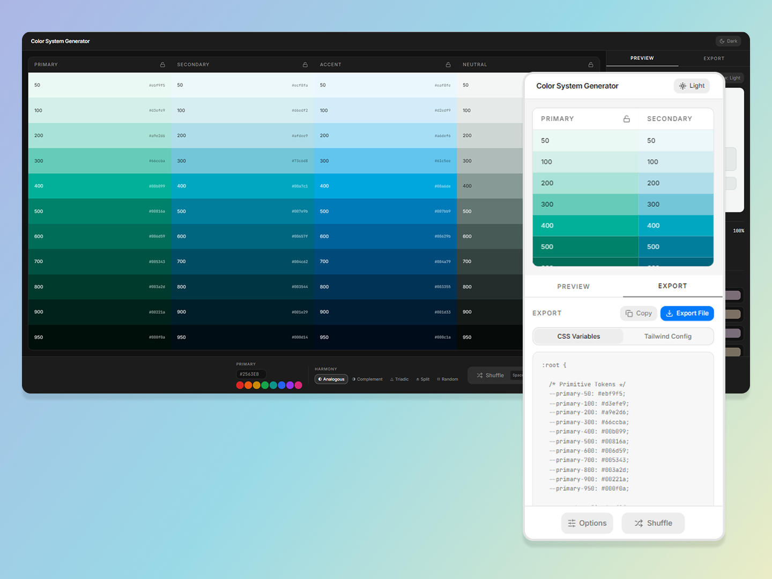
Task: Pick the amber yellow preset color dot
Action: coord(257,385)
